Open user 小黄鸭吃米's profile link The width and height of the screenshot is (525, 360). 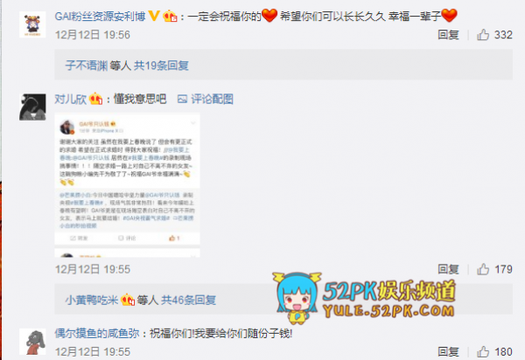(91, 300)
